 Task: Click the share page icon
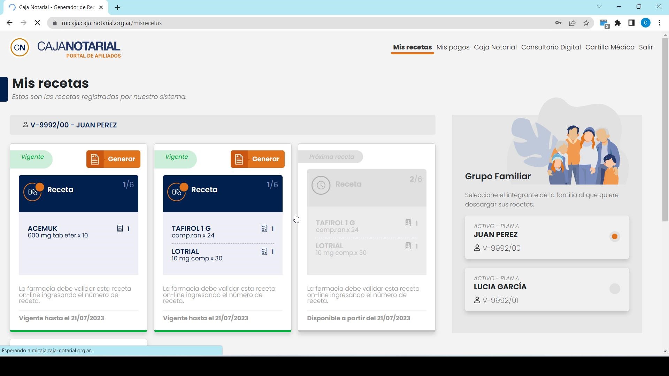click(x=572, y=23)
